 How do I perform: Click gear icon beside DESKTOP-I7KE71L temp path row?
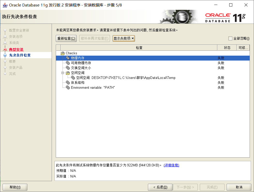tap(73, 78)
